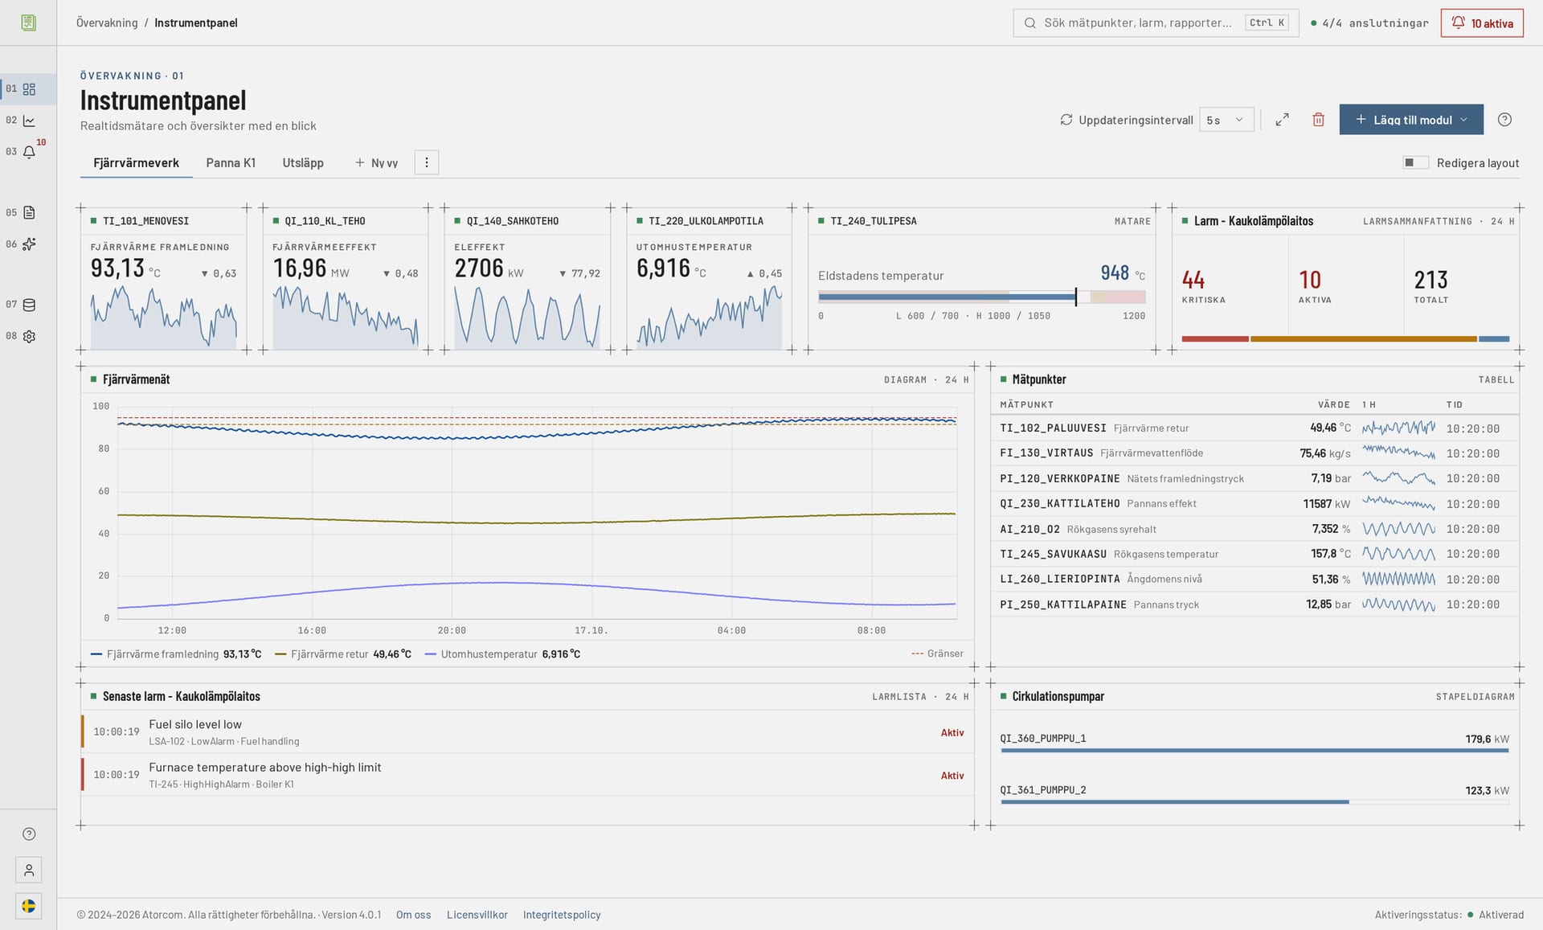Open the Licensvillkor footer link
The height and width of the screenshot is (930, 1543).
tap(477, 915)
